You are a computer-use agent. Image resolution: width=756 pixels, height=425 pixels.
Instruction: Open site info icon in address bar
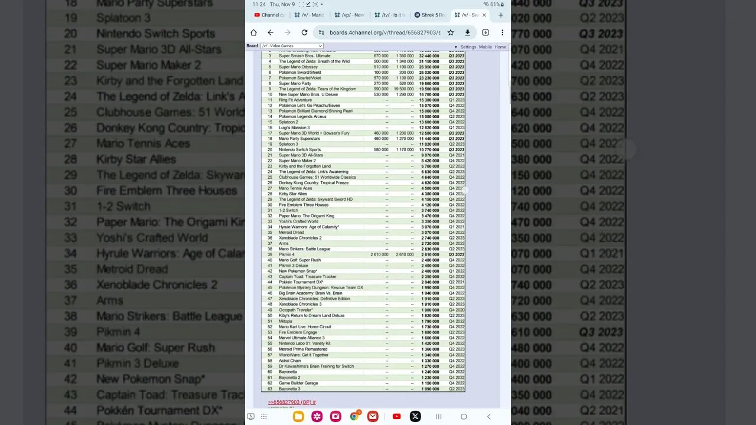[321, 32]
